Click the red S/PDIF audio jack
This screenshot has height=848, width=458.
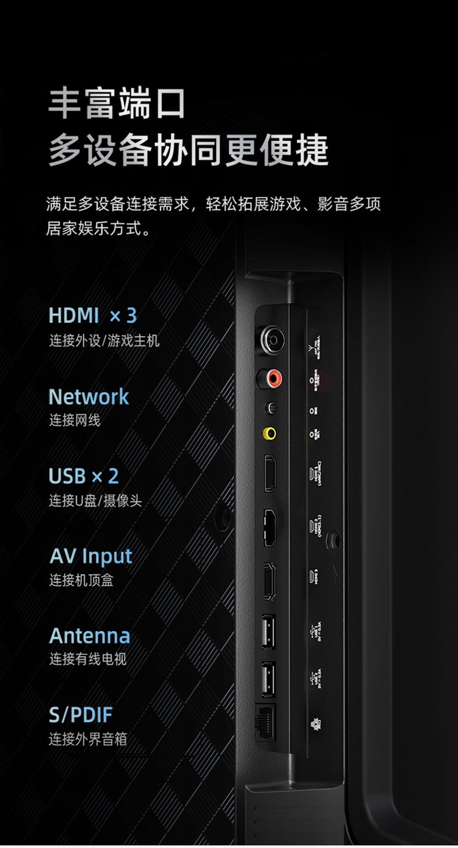[x=270, y=379]
